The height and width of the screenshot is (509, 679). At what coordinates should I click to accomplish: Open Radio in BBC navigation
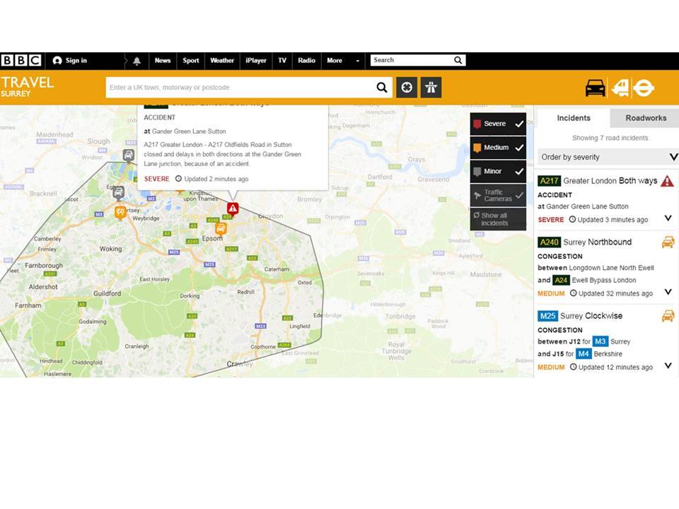click(306, 61)
